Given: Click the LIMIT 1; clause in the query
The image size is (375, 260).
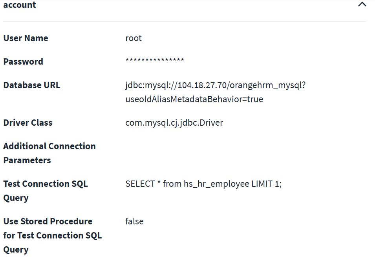Looking at the screenshot, I should coord(267,184).
